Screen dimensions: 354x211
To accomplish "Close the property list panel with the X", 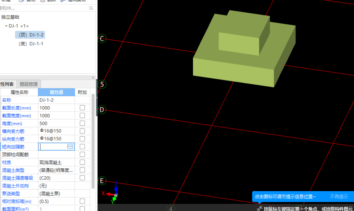I will [x=93, y=78].
